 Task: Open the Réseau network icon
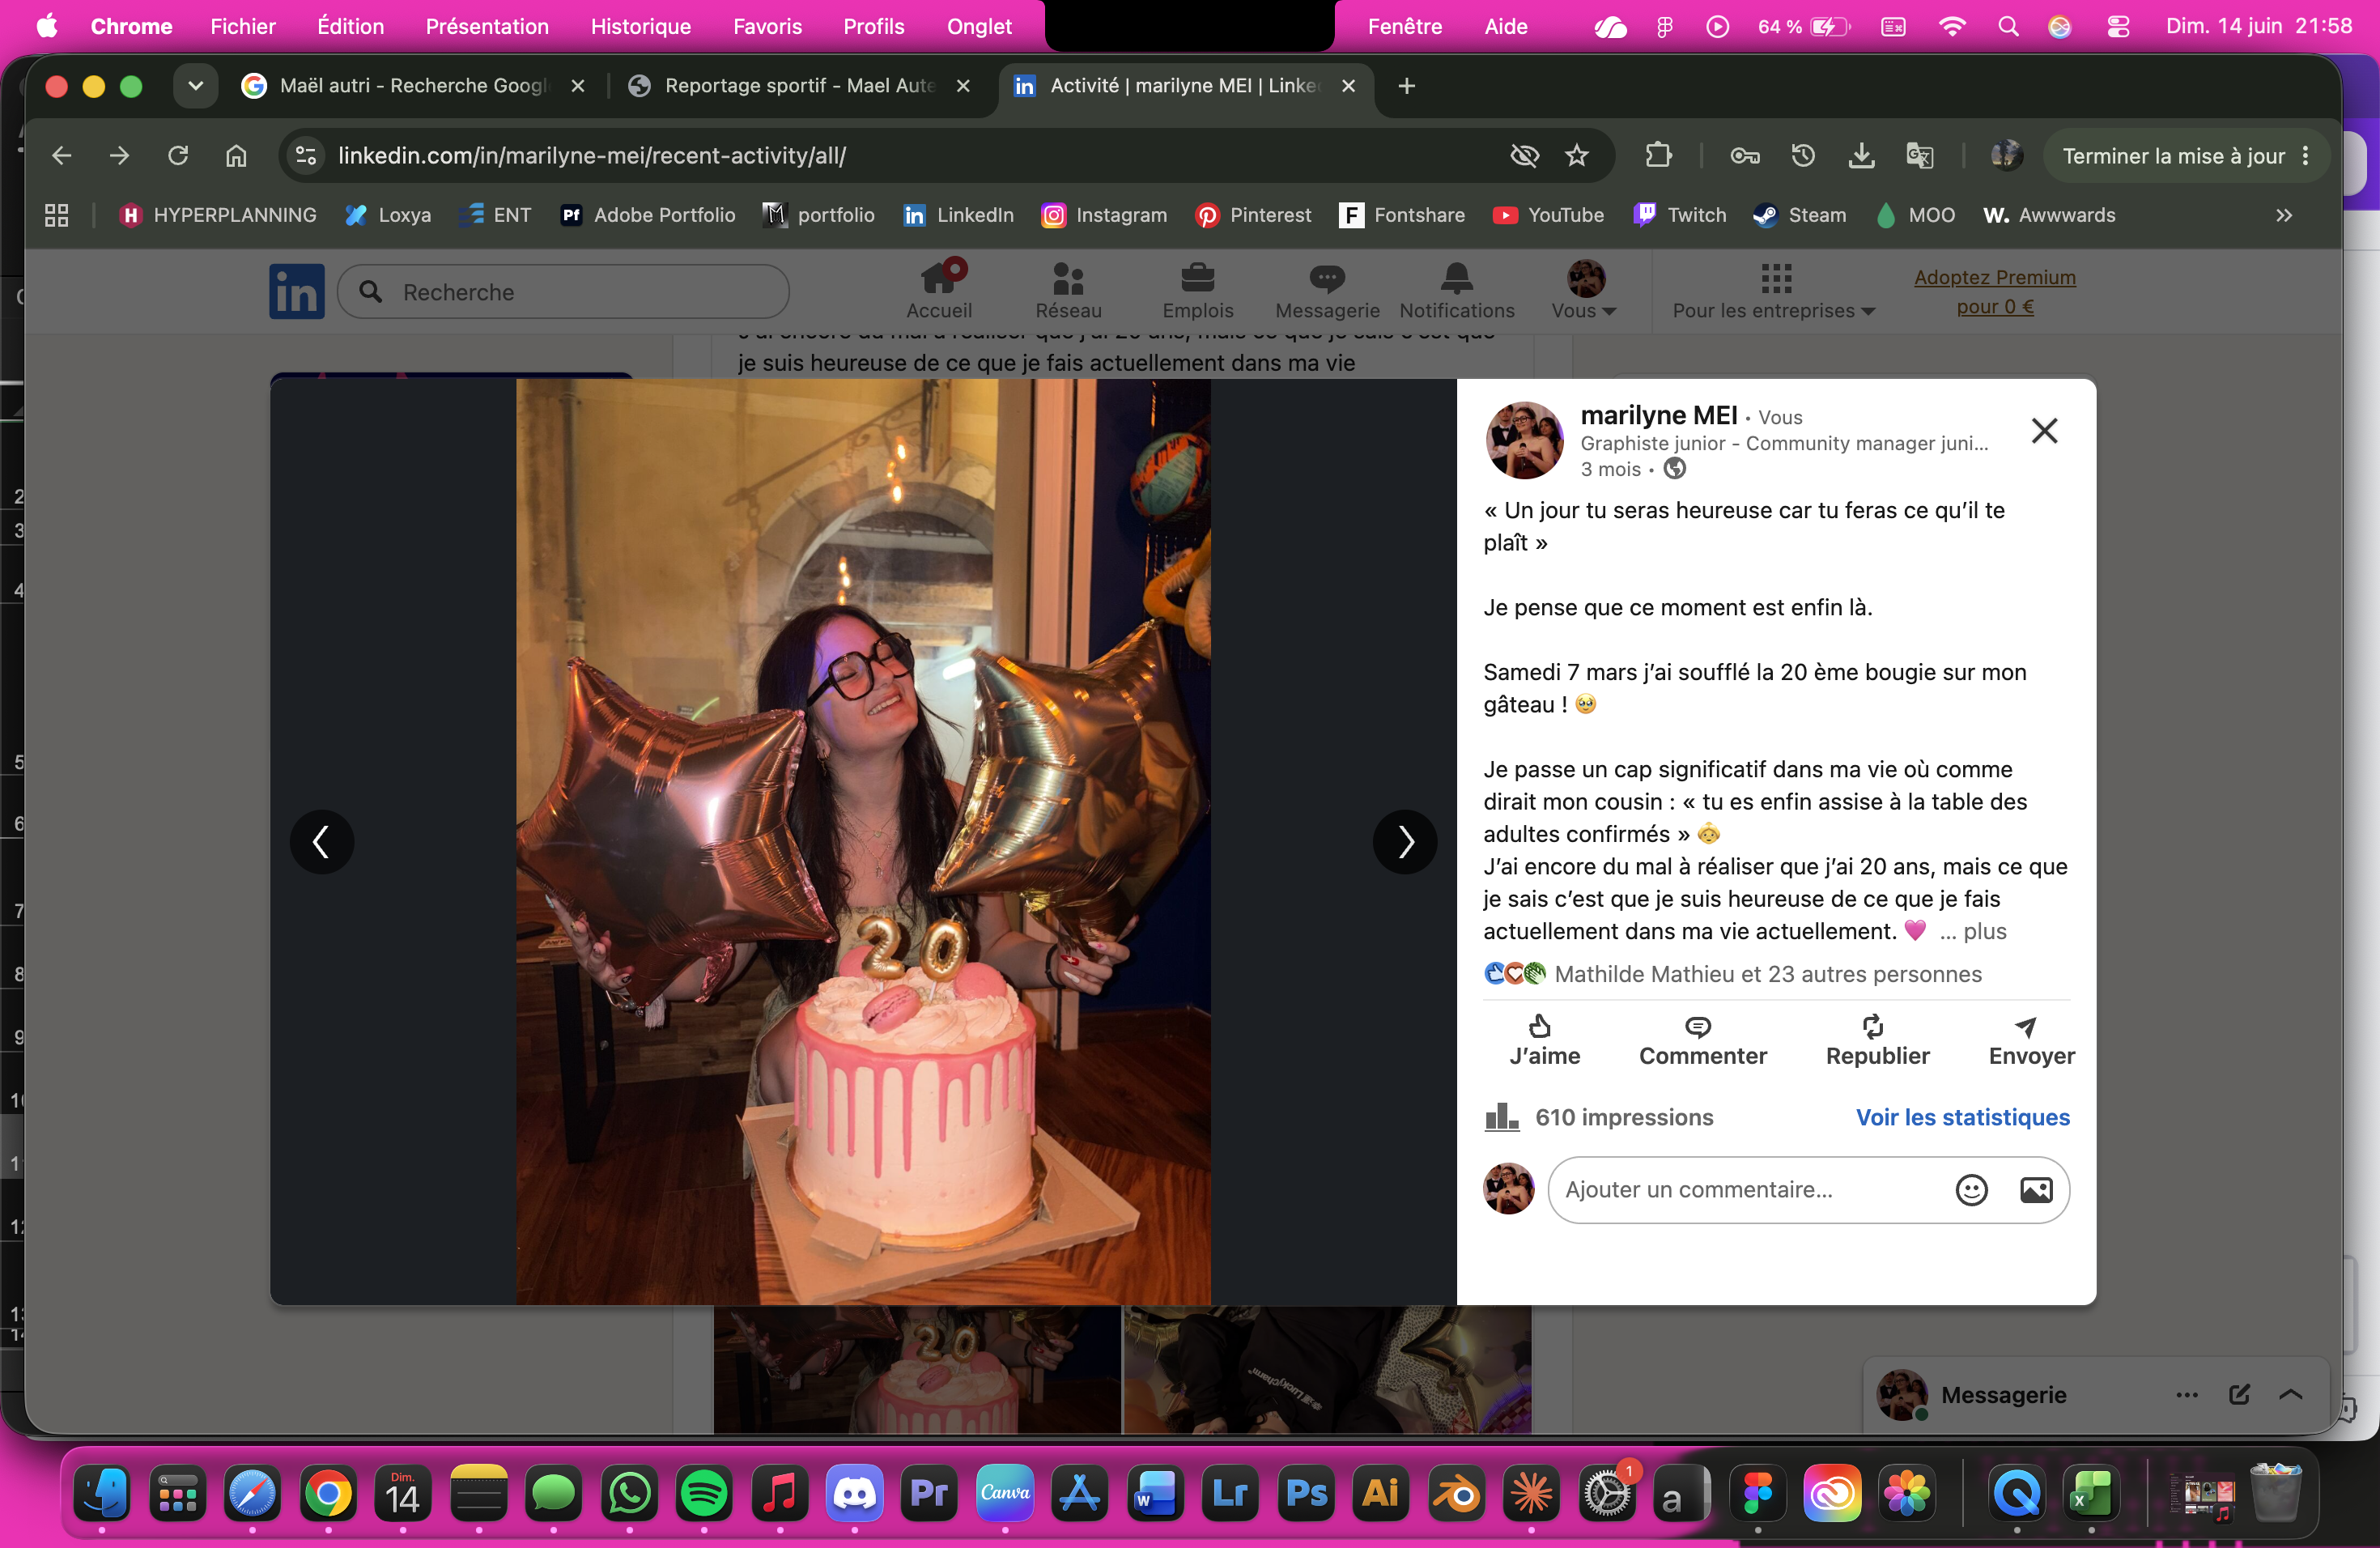[1068, 291]
